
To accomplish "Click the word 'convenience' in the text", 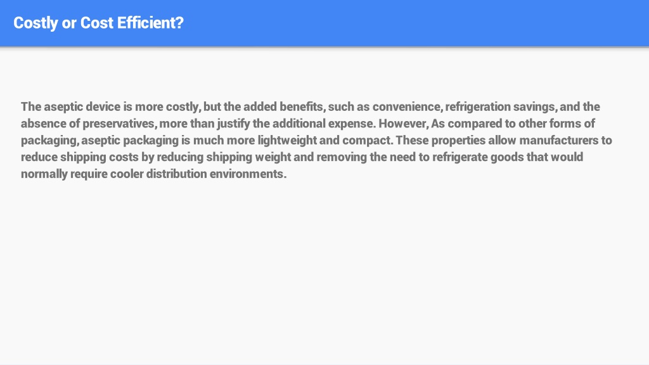I will pyautogui.click(x=408, y=106).
